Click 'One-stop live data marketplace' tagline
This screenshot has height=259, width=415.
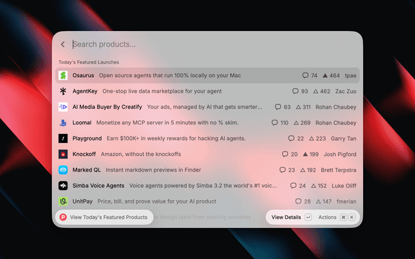[x=162, y=91]
